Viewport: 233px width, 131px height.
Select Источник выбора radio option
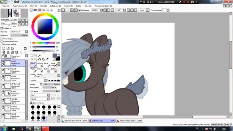tap(2, 44)
